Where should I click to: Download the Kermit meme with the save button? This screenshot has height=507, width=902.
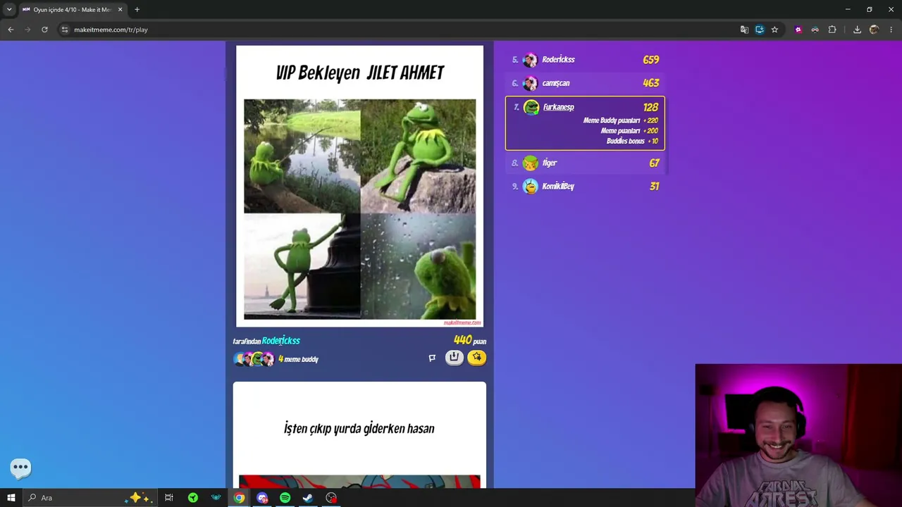point(454,358)
